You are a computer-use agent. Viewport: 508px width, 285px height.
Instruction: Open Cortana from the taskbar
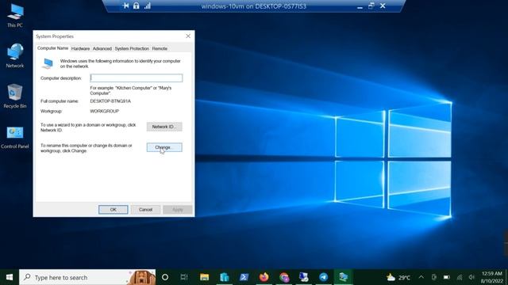click(x=165, y=277)
